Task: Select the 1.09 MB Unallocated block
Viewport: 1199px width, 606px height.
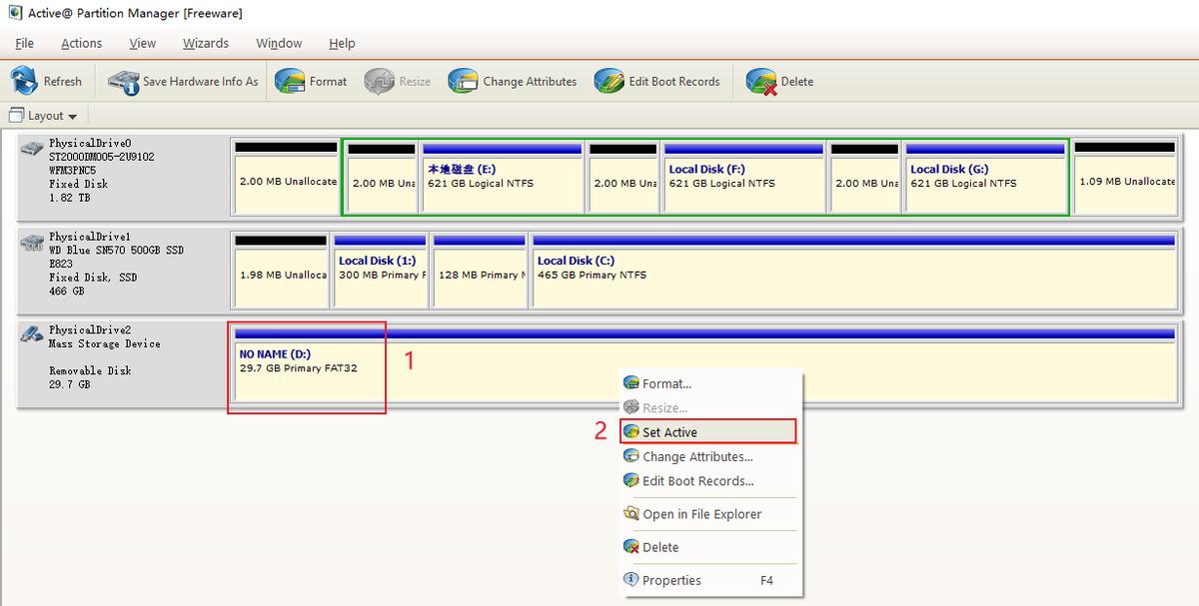Action: point(1125,177)
